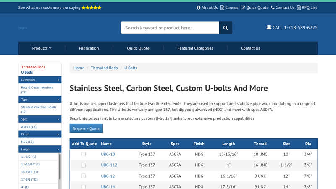Click the Careers document icon
This screenshot has width=336, height=189.
(222, 8)
